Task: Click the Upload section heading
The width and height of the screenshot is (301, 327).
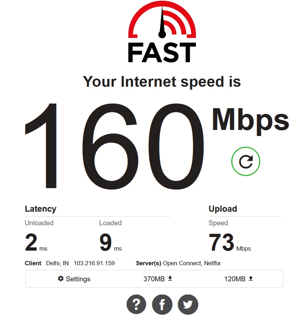Action: click(223, 209)
